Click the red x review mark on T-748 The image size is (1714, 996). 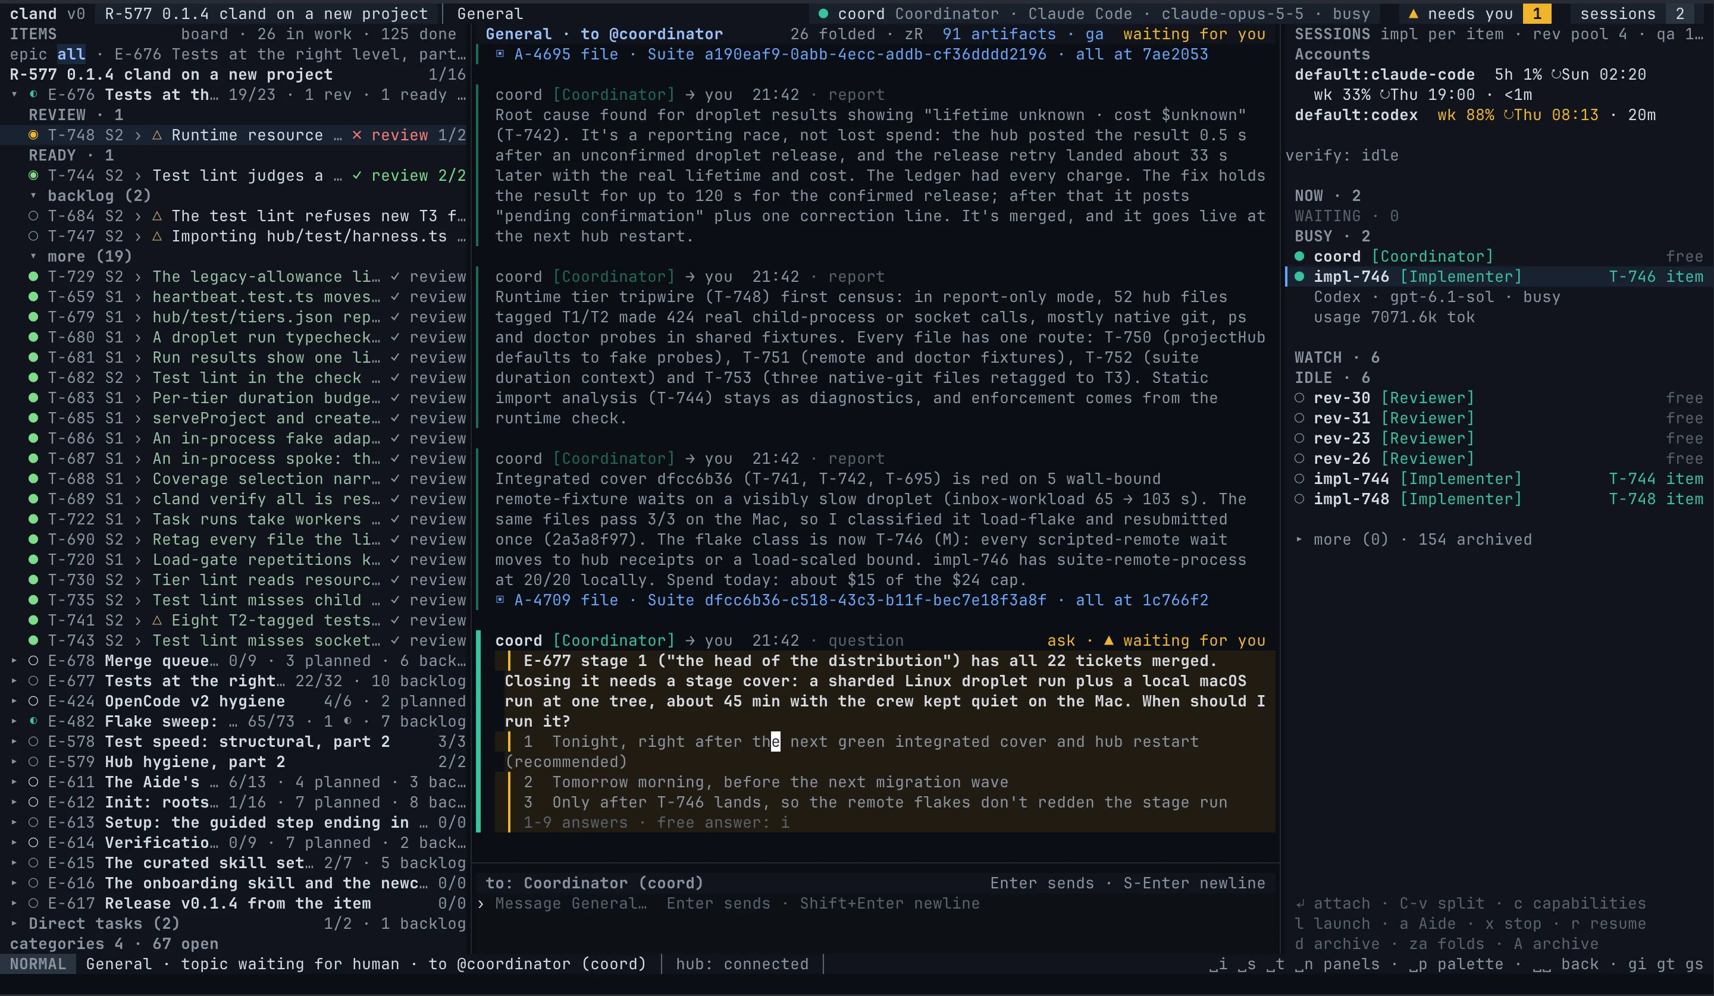(356, 136)
